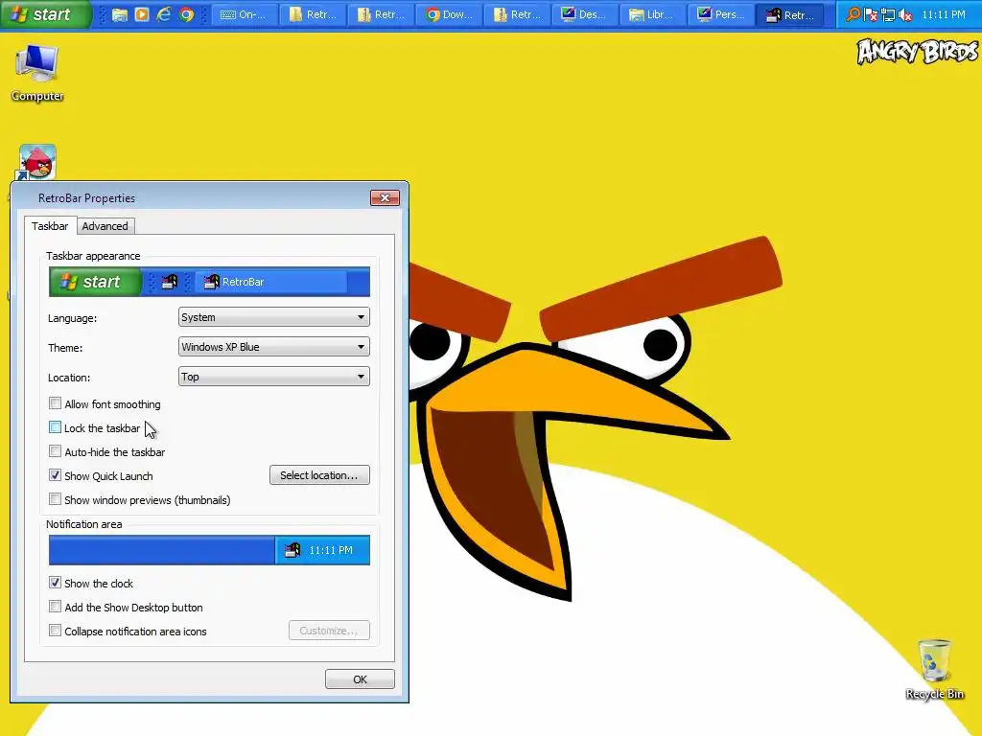This screenshot has height=736, width=982.
Task: Click the "Notification area" group label
Action: pyautogui.click(x=84, y=524)
